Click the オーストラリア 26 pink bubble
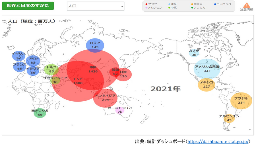Viewport: 256px width, 144px height. pyautogui.click(x=120, y=110)
